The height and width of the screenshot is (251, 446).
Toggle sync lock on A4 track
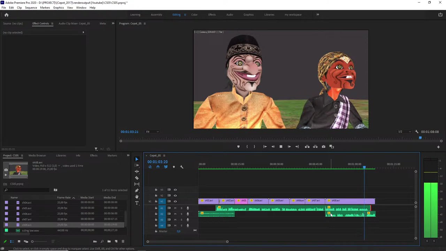pos(169,225)
